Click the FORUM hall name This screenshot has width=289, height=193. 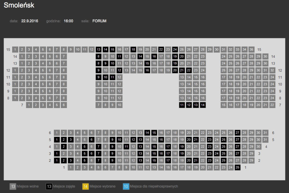point(99,21)
